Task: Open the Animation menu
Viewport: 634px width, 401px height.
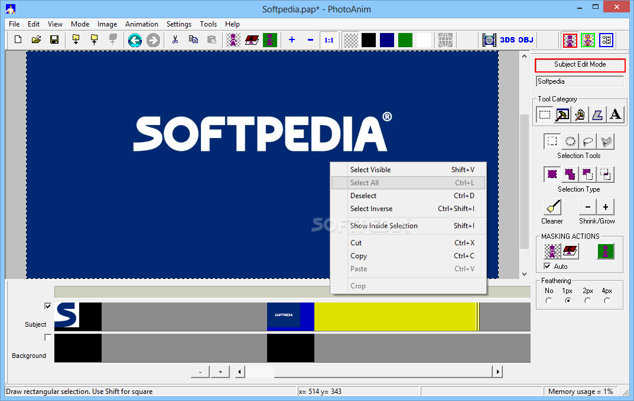Action: coord(142,24)
